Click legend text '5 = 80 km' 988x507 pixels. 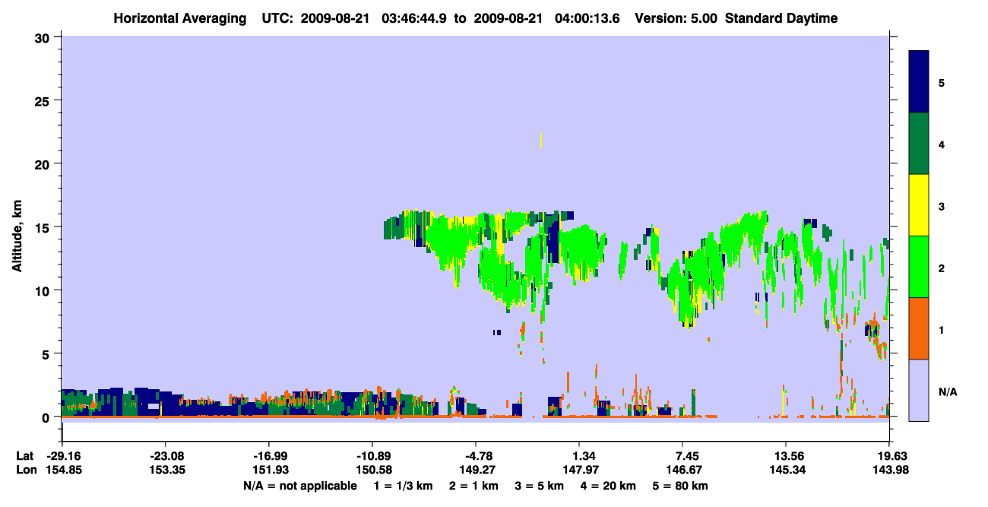[682, 486]
